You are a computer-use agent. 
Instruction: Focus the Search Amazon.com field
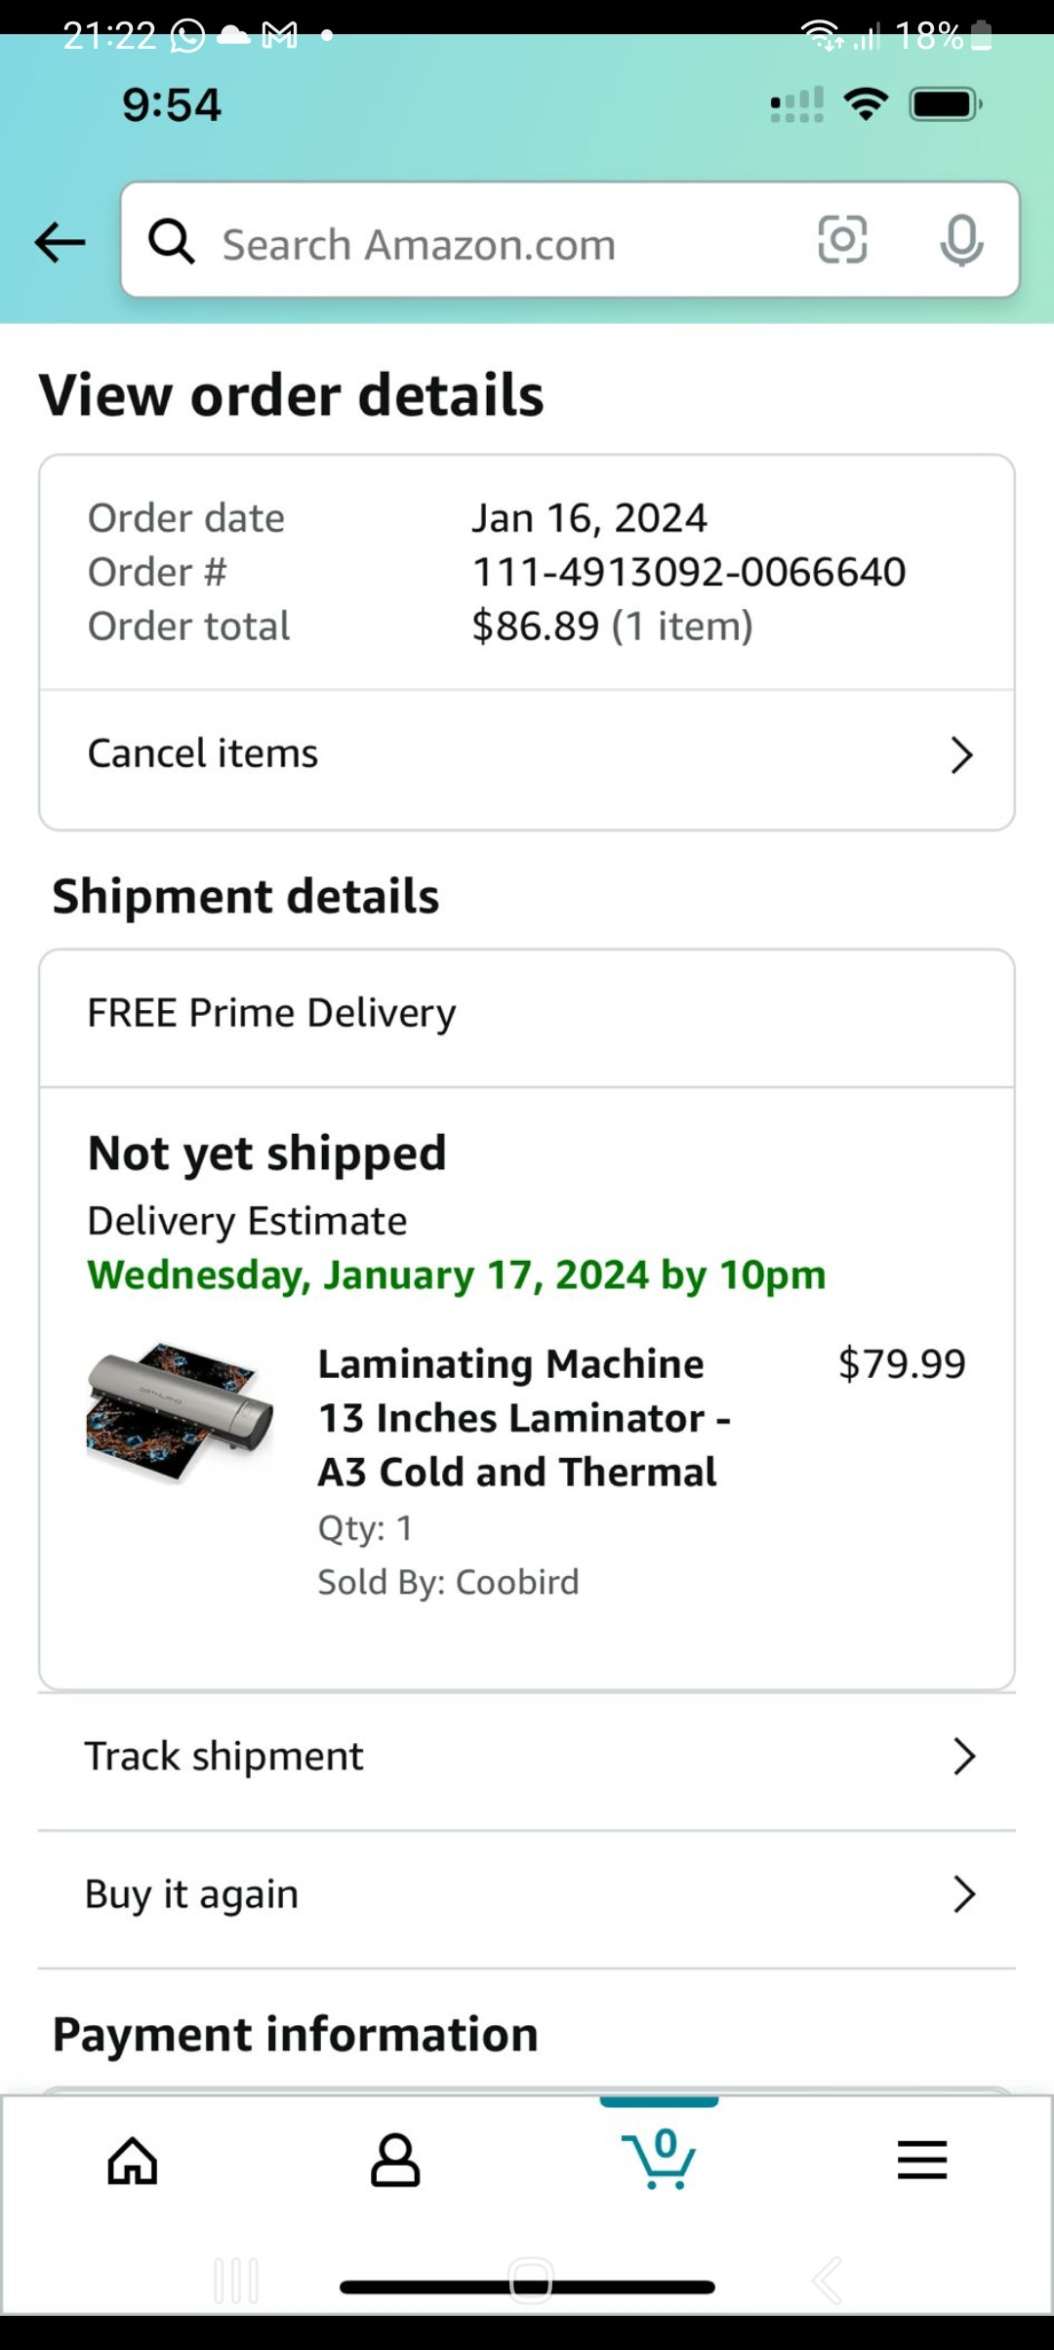point(488,244)
